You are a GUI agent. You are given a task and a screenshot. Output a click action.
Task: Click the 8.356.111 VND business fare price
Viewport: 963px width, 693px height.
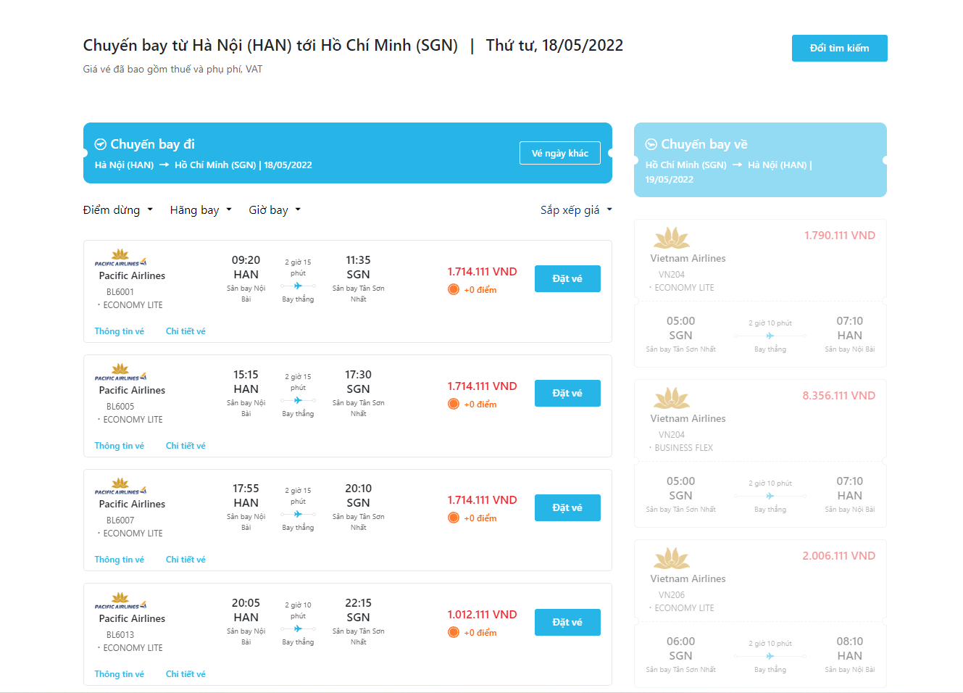839,396
